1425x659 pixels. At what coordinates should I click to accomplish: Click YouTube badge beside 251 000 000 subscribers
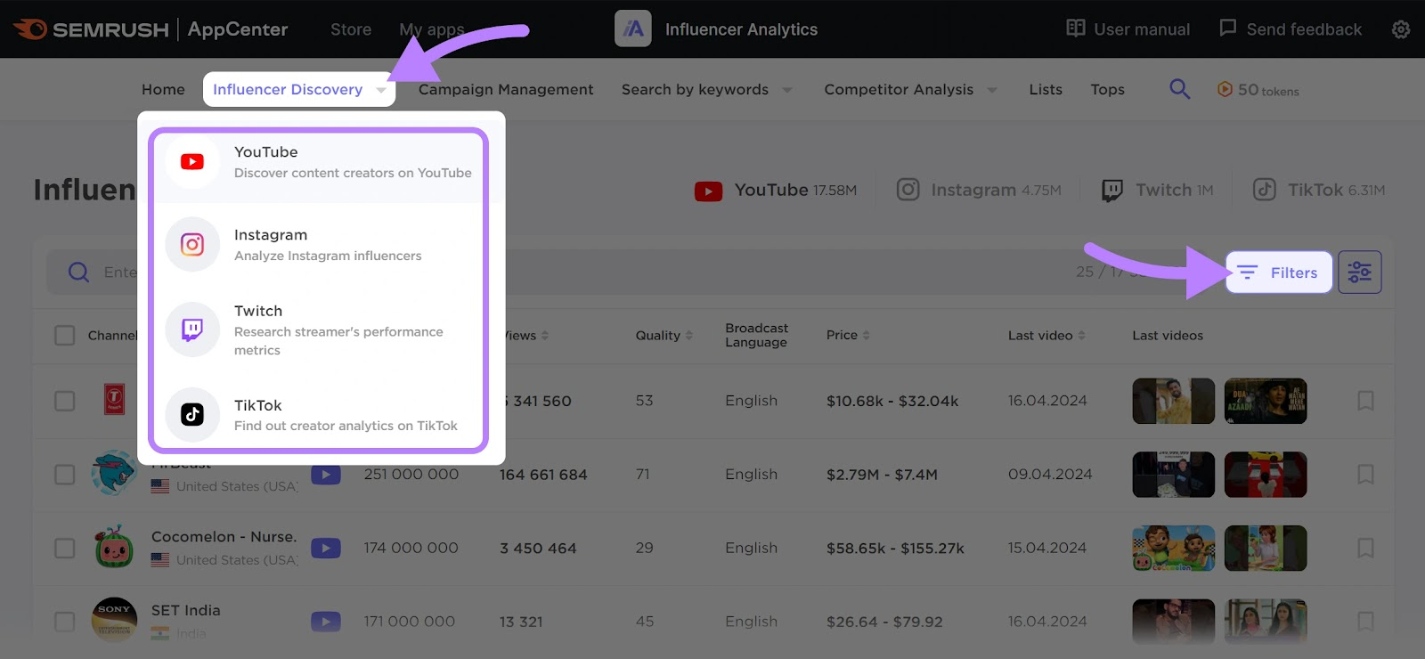[x=326, y=475]
